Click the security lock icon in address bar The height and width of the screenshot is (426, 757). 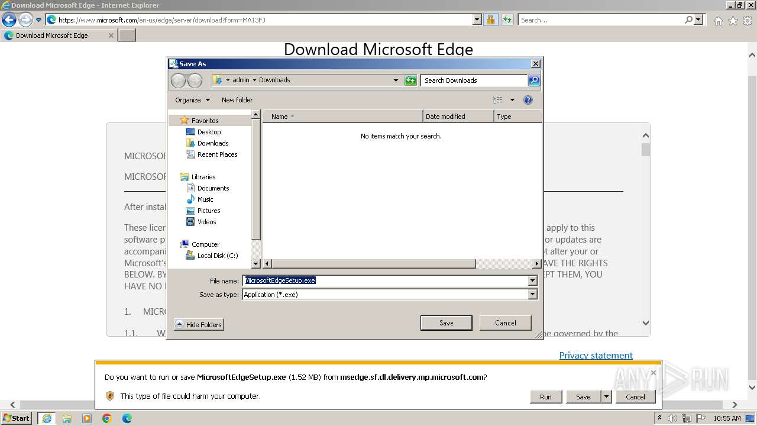pos(490,20)
